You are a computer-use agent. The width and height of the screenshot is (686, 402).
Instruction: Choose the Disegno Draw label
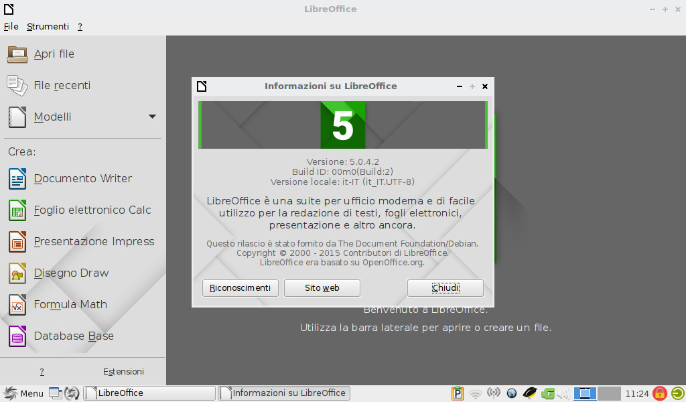(71, 273)
